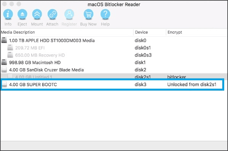228x151 pixels.
Task: Eject the selected disk via Eject icon
Action: (x=22, y=14)
